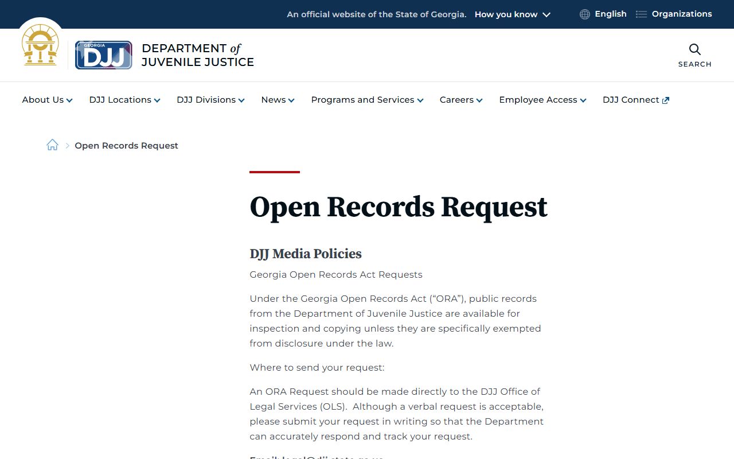Open the Employee Access menu

[x=543, y=100]
